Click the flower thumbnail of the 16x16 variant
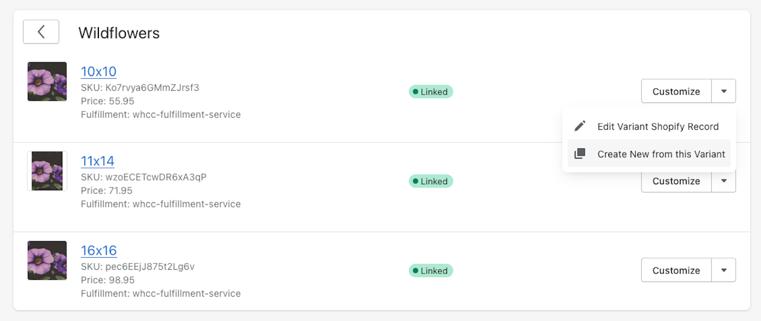The height and width of the screenshot is (321, 761). [47, 260]
